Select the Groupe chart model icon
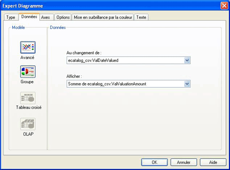Screen dimensions: 230x170 pyautogui.click(x=28, y=71)
